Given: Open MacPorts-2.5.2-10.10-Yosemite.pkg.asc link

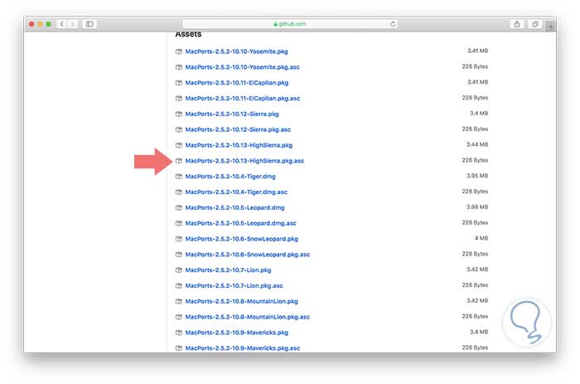Looking at the screenshot, I should coord(242,67).
